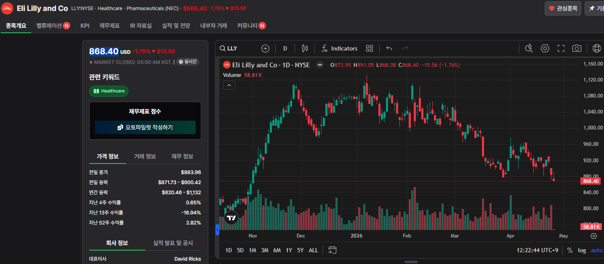Redo the chart action
The width and height of the screenshot is (604, 264).
click(405, 48)
